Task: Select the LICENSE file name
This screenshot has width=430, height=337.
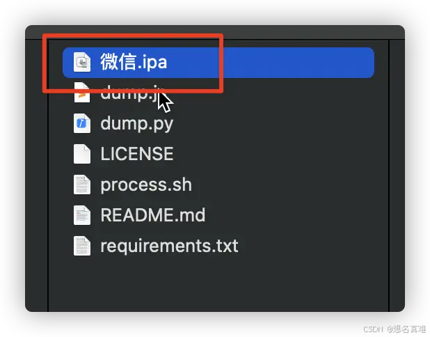Action: point(137,154)
